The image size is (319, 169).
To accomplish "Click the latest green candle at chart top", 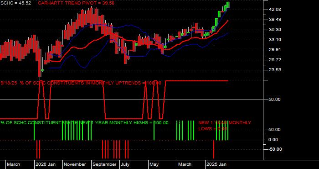I will point(228,5).
